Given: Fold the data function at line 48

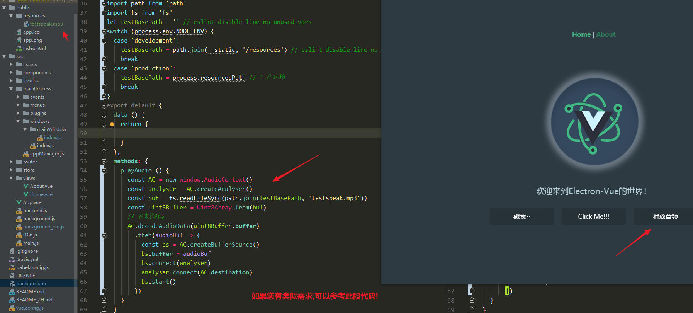Looking at the screenshot, I should click(104, 115).
